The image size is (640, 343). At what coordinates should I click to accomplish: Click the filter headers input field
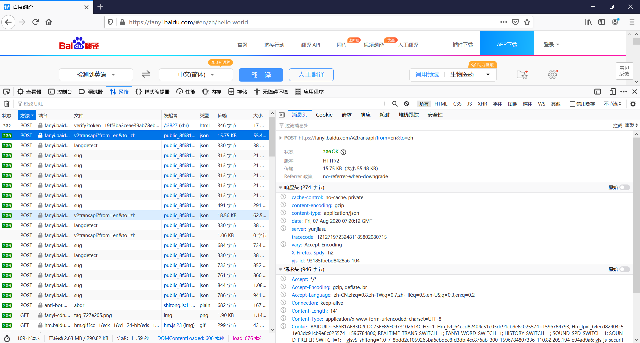coord(443,126)
